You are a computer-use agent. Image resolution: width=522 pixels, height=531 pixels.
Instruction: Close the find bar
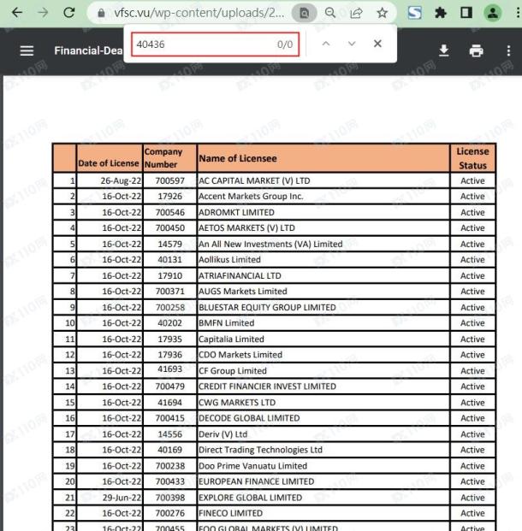[x=377, y=44]
